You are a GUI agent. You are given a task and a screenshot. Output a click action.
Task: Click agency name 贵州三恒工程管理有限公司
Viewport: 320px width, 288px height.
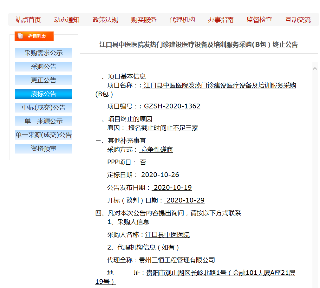point(177,260)
